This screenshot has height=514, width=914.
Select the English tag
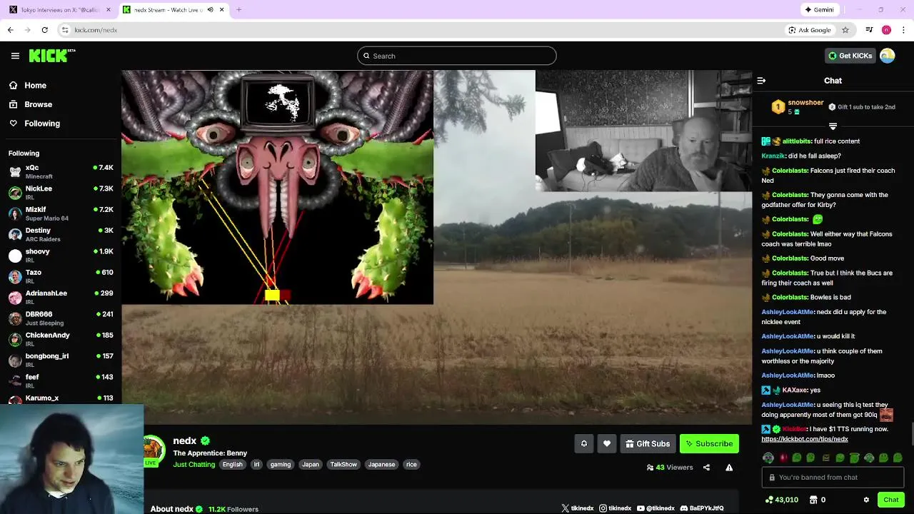(232, 464)
